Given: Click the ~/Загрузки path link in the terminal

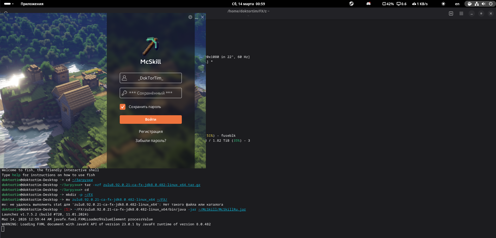Looking at the screenshot, I should coord(82,180).
